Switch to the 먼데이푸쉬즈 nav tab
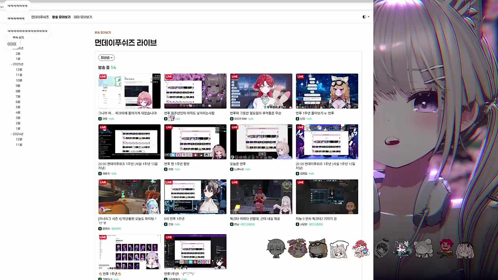The width and height of the screenshot is (498, 280). [x=40, y=17]
